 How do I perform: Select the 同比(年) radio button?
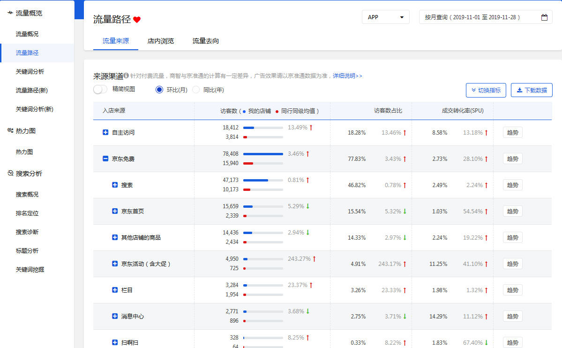point(196,90)
